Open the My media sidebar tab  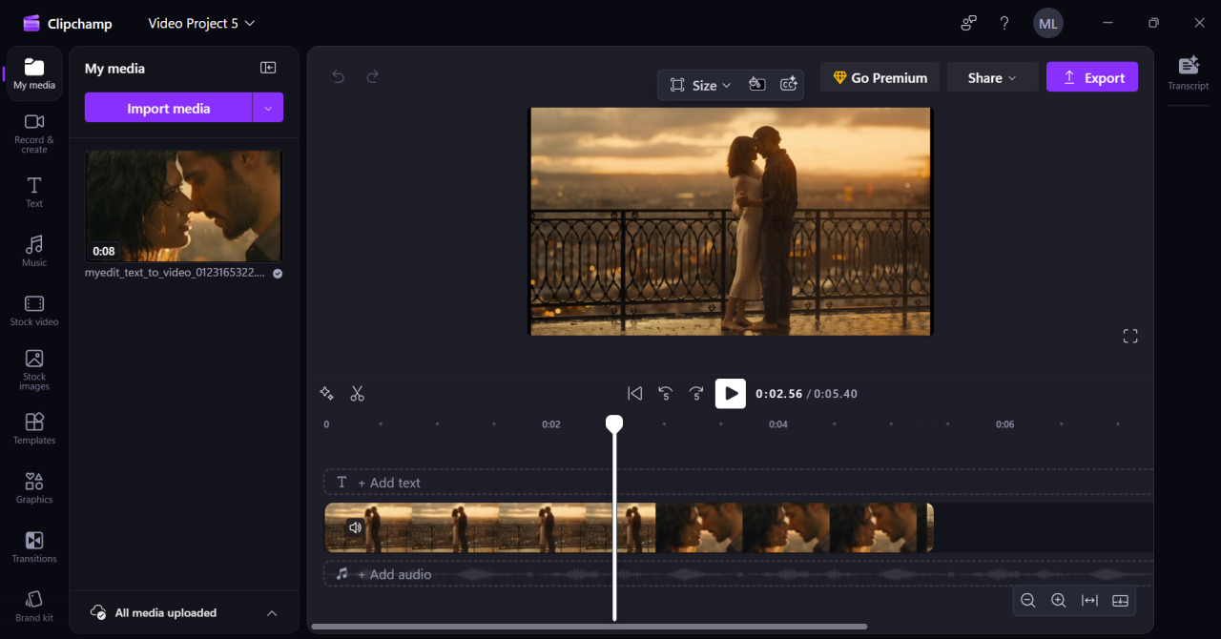pos(34,73)
